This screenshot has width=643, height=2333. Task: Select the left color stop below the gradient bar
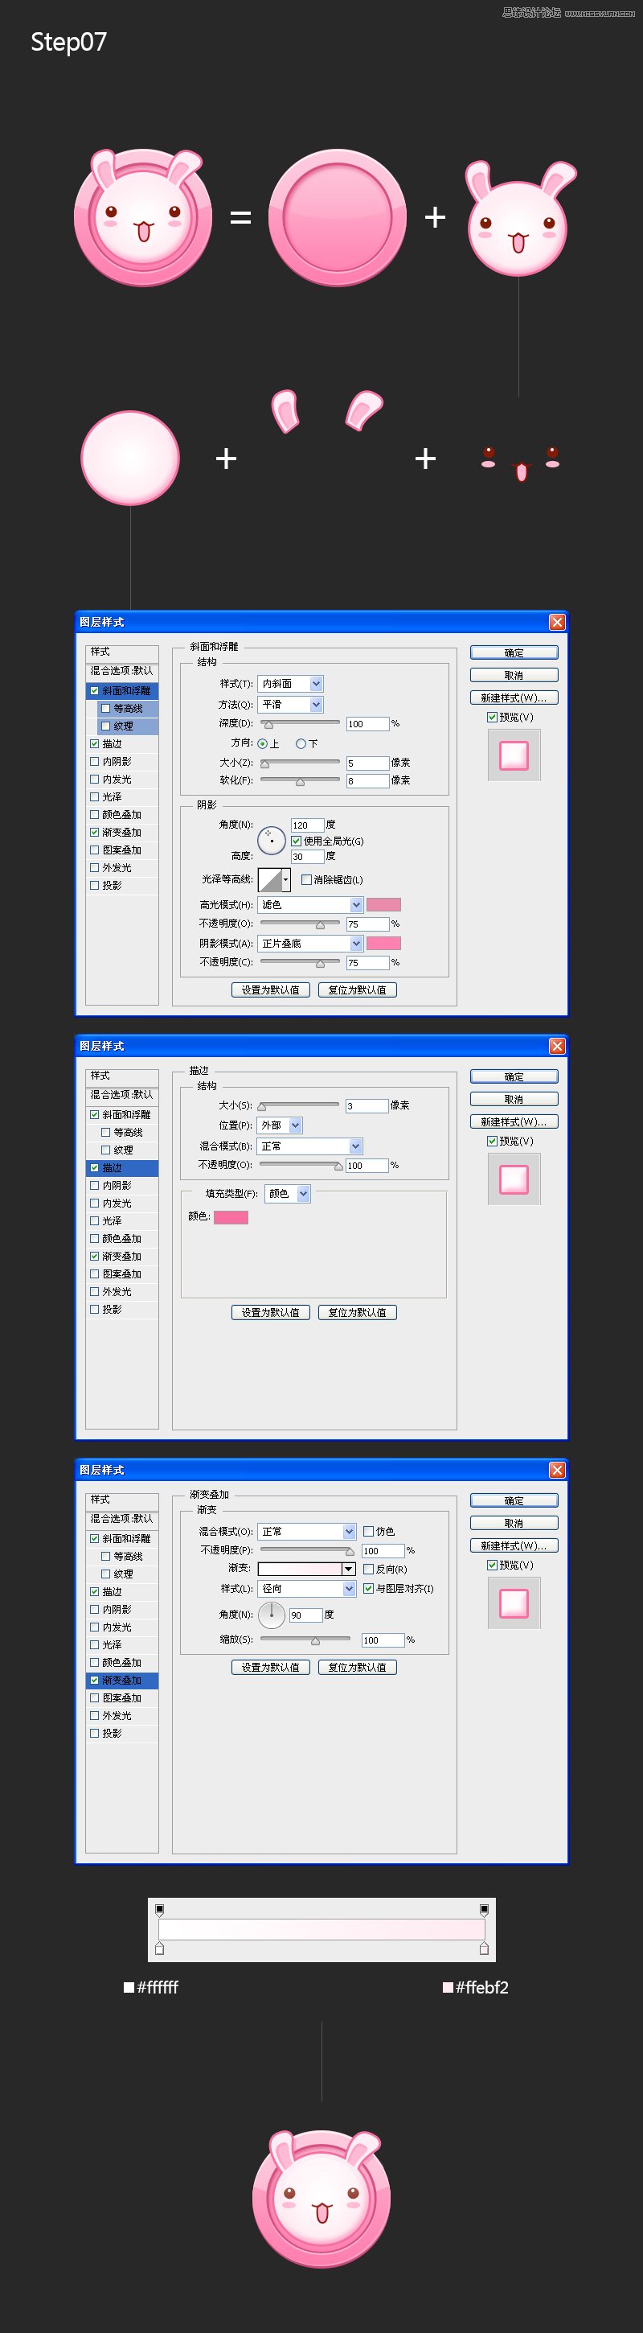(x=159, y=1947)
